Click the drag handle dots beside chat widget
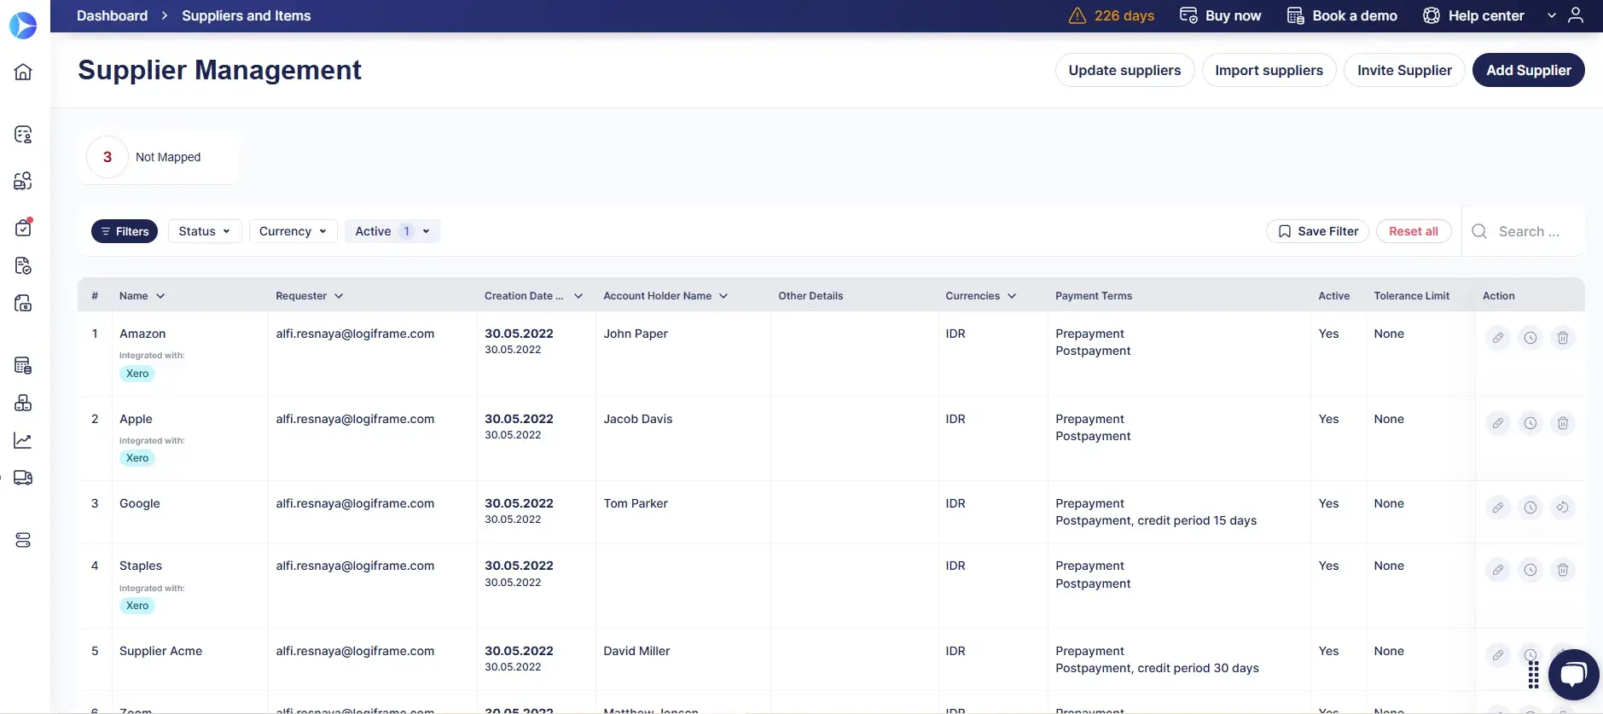 point(1533,674)
